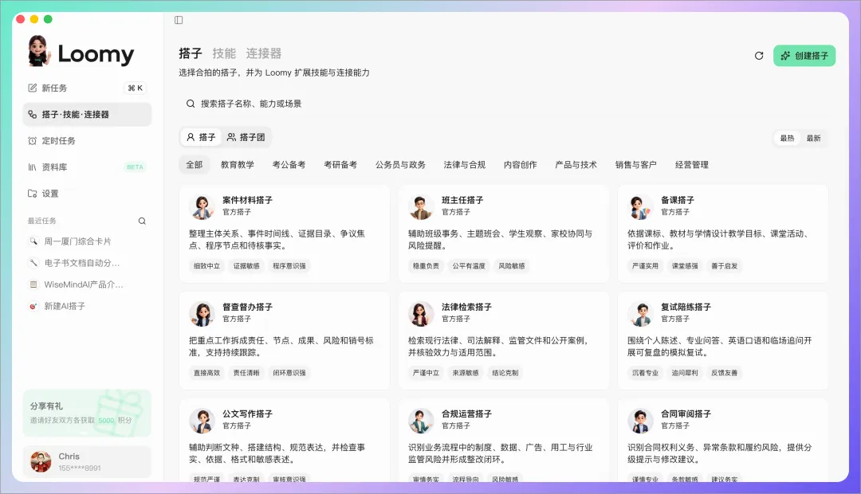
Task: Click the 案件材料搭子 avatar
Action: [202, 207]
